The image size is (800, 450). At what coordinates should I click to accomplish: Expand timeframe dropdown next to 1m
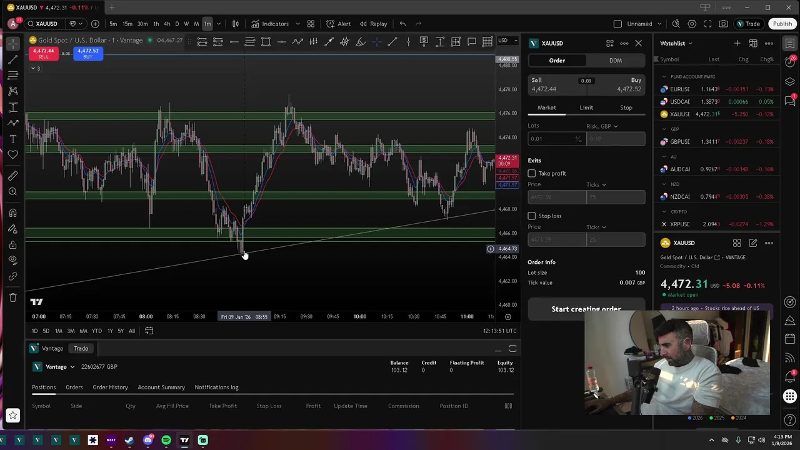(219, 24)
